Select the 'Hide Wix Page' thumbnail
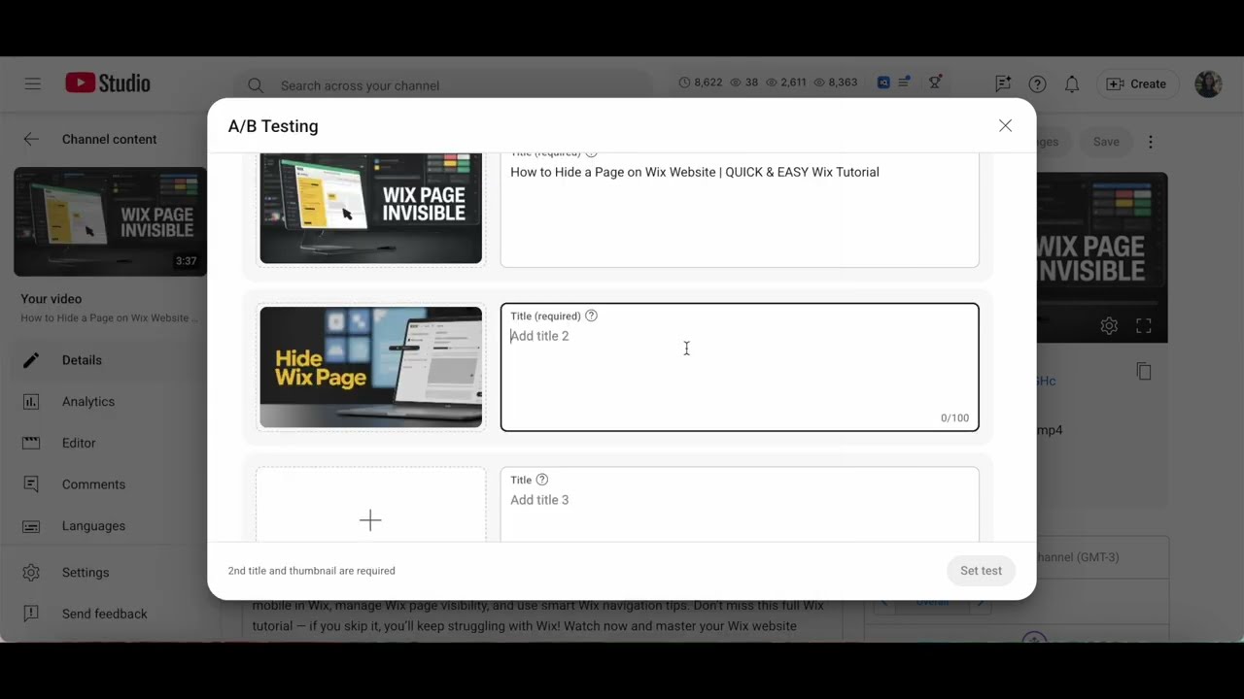The height and width of the screenshot is (699, 1244). tap(370, 367)
